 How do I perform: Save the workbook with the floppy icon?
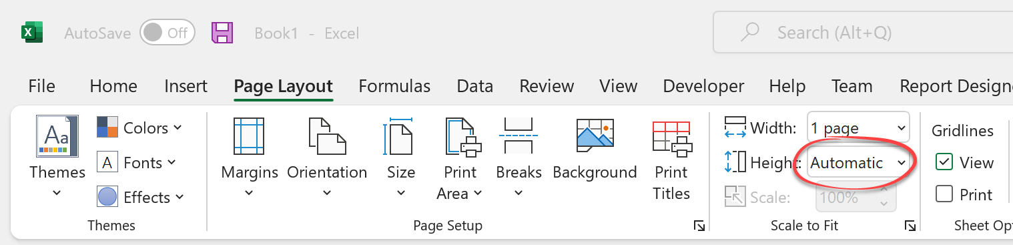[x=222, y=32]
